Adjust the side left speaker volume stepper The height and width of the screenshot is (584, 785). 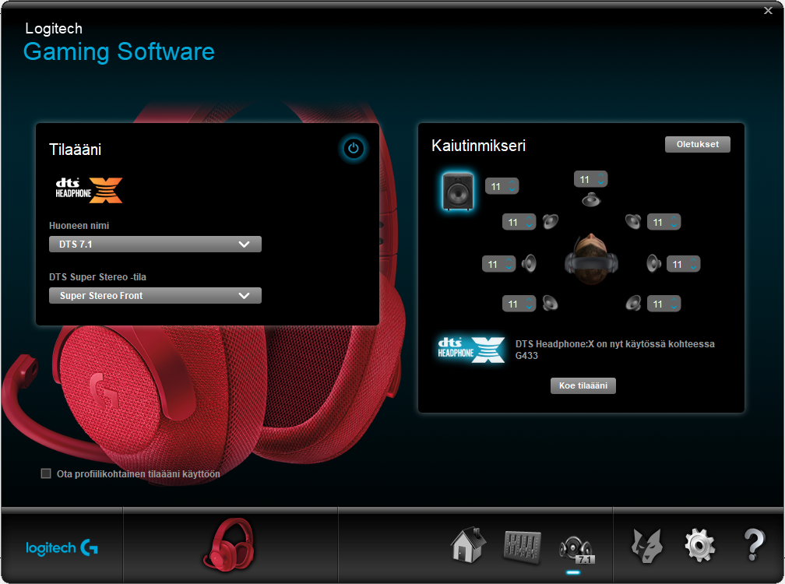[x=498, y=264]
